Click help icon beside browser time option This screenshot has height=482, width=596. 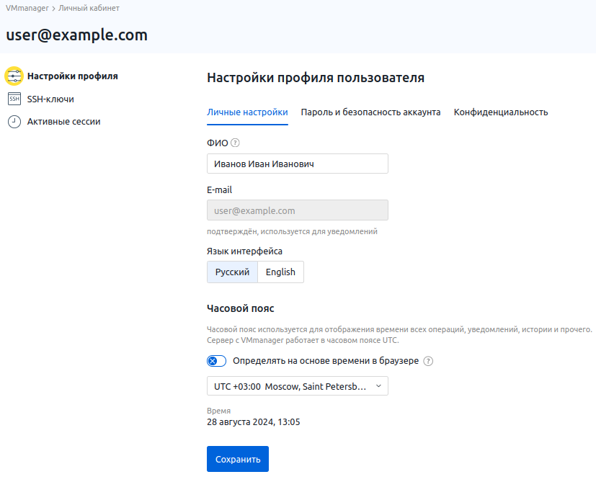[x=428, y=361]
